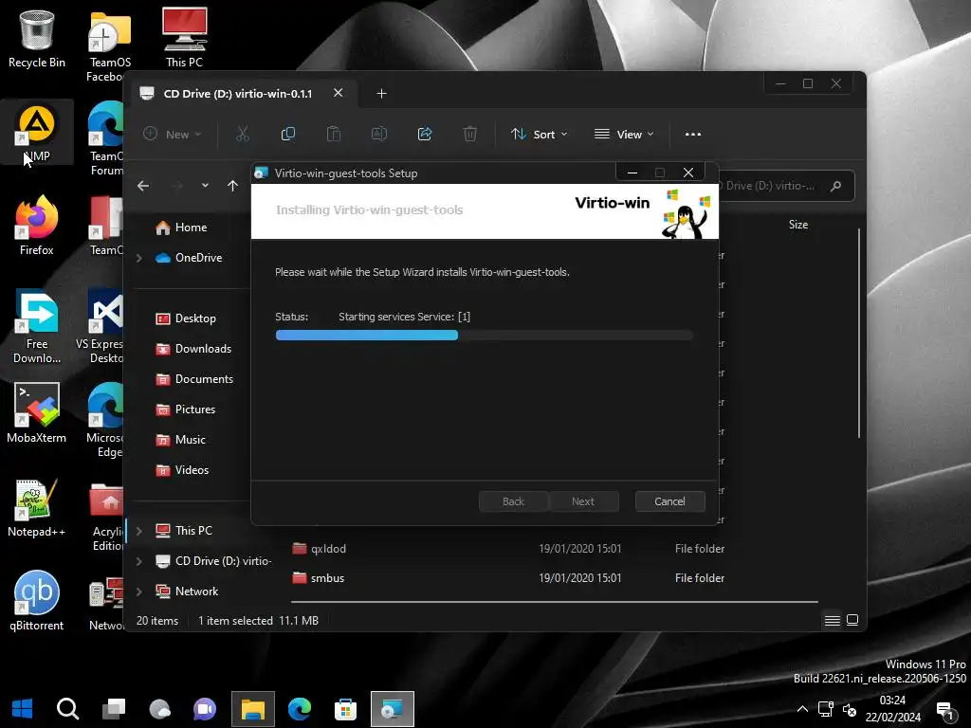Expand CD Drive (D:) tree node

[139, 561]
